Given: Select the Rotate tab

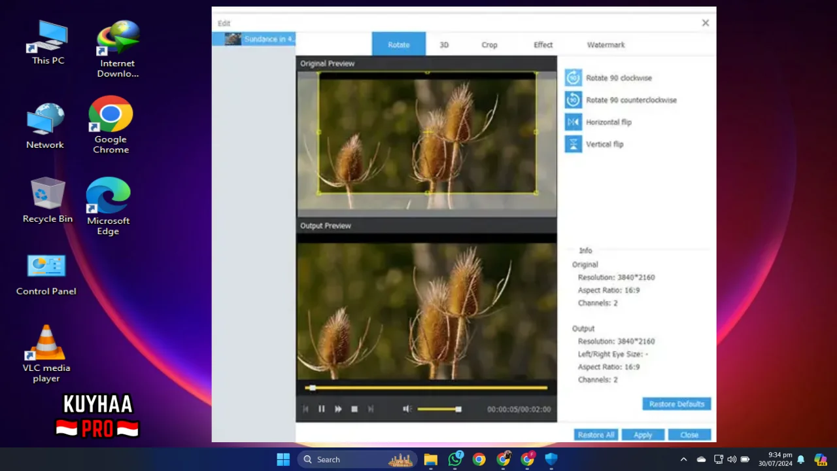Looking at the screenshot, I should coord(399,44).
